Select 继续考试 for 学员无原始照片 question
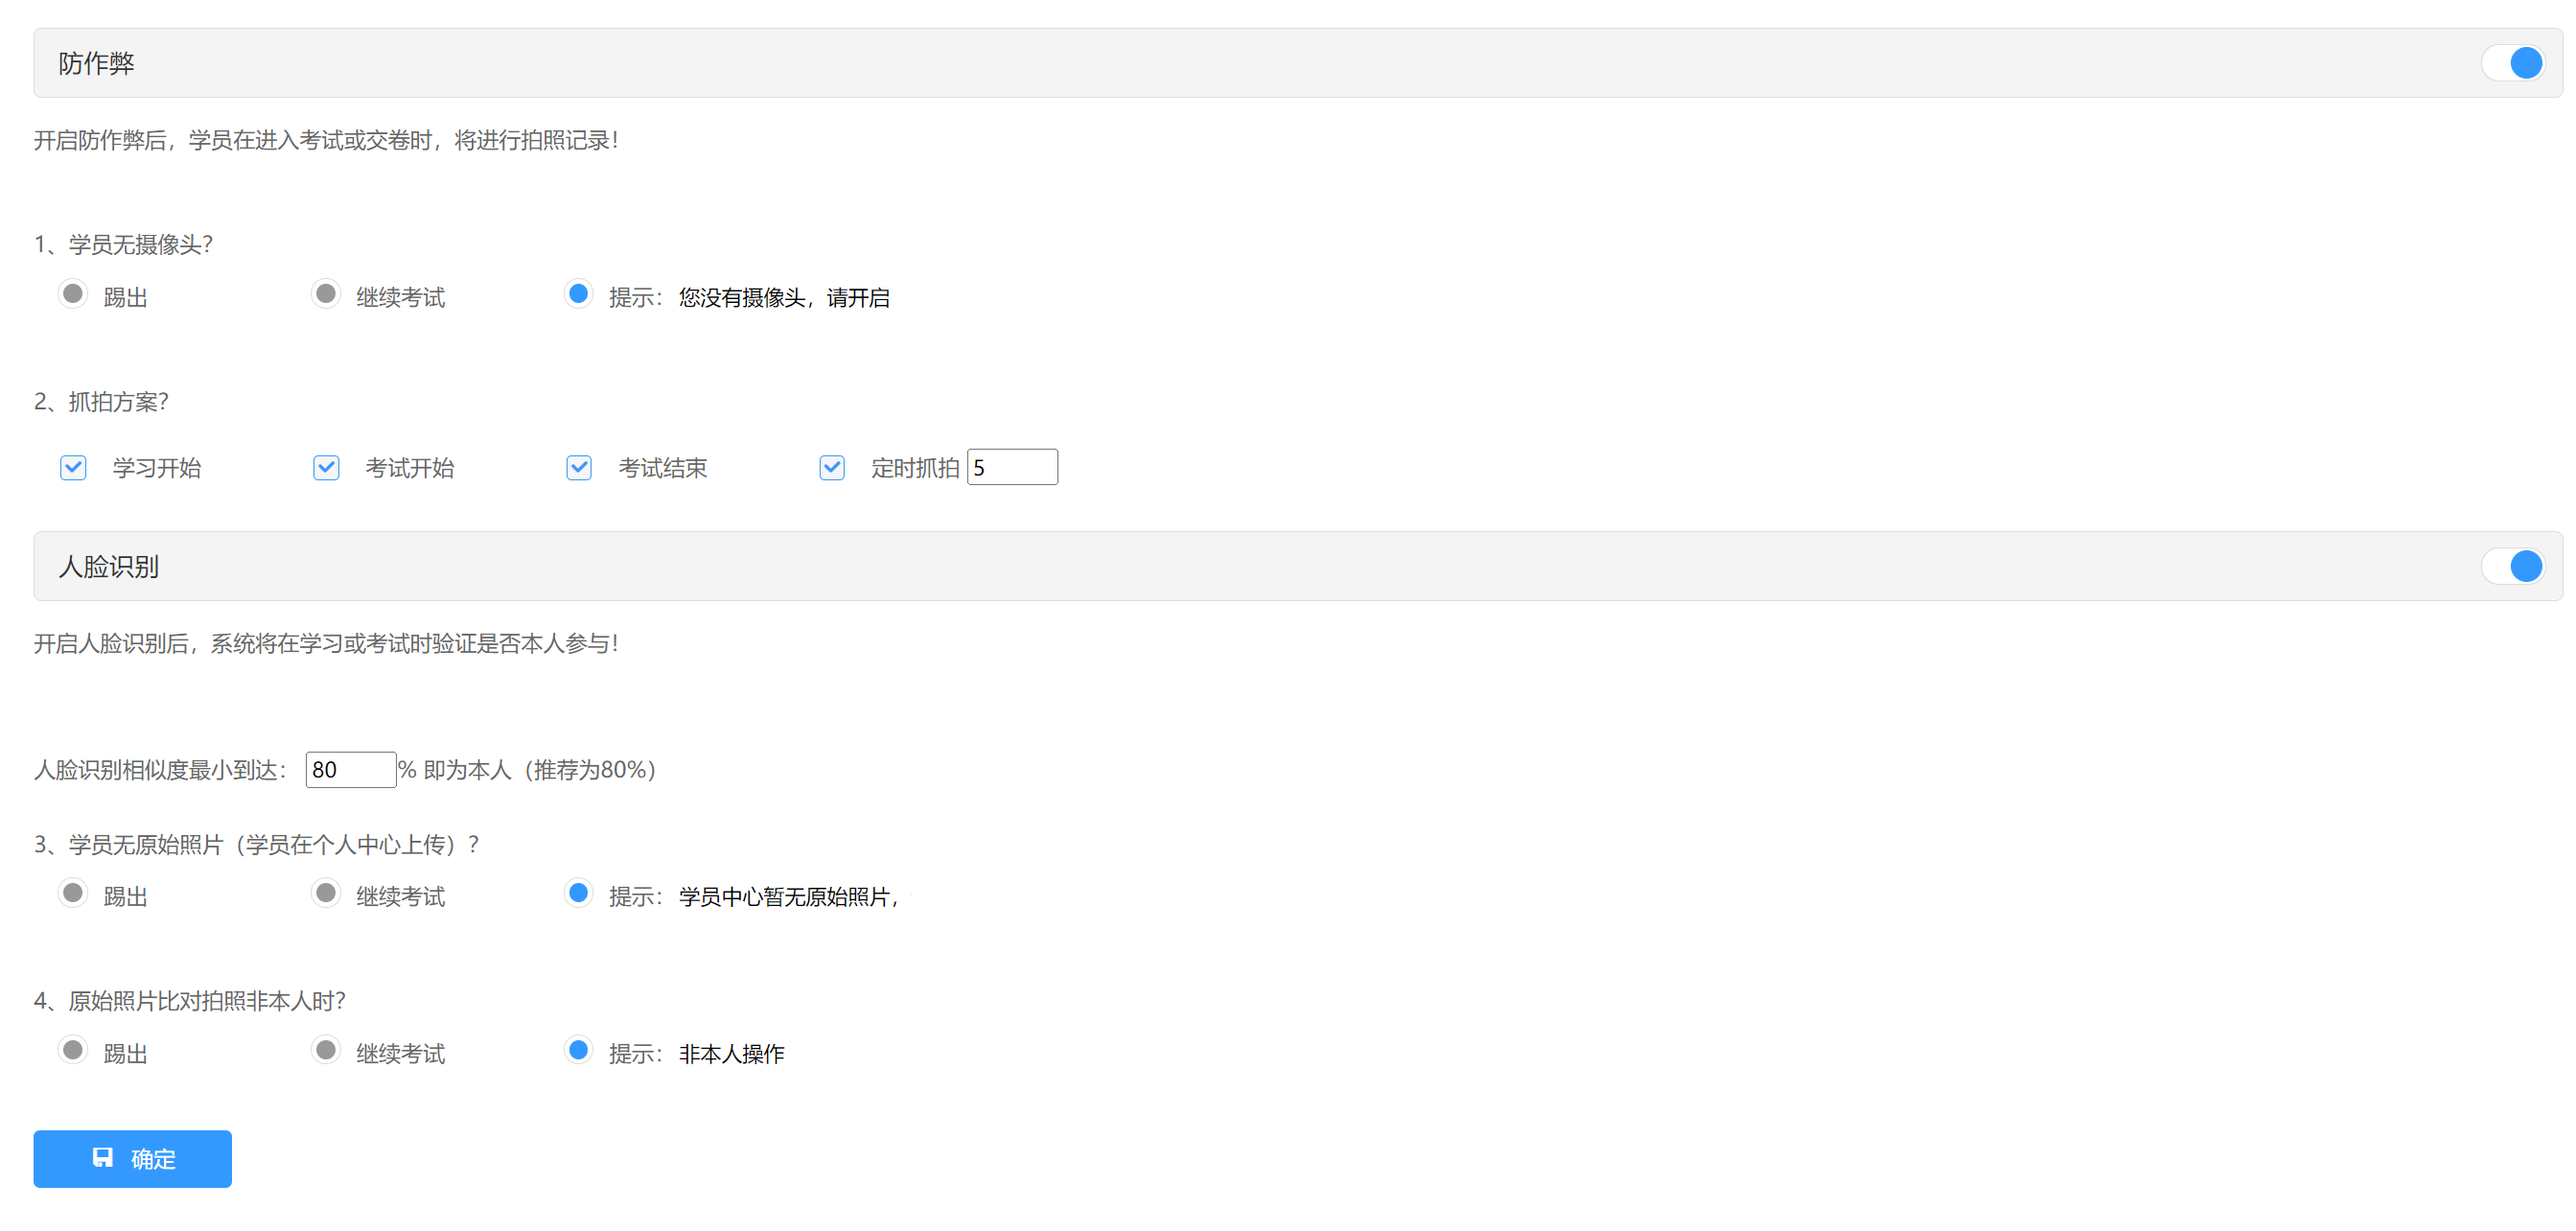The width and height of the screenshot is (2576, 1231). click(x=326, y=893)
